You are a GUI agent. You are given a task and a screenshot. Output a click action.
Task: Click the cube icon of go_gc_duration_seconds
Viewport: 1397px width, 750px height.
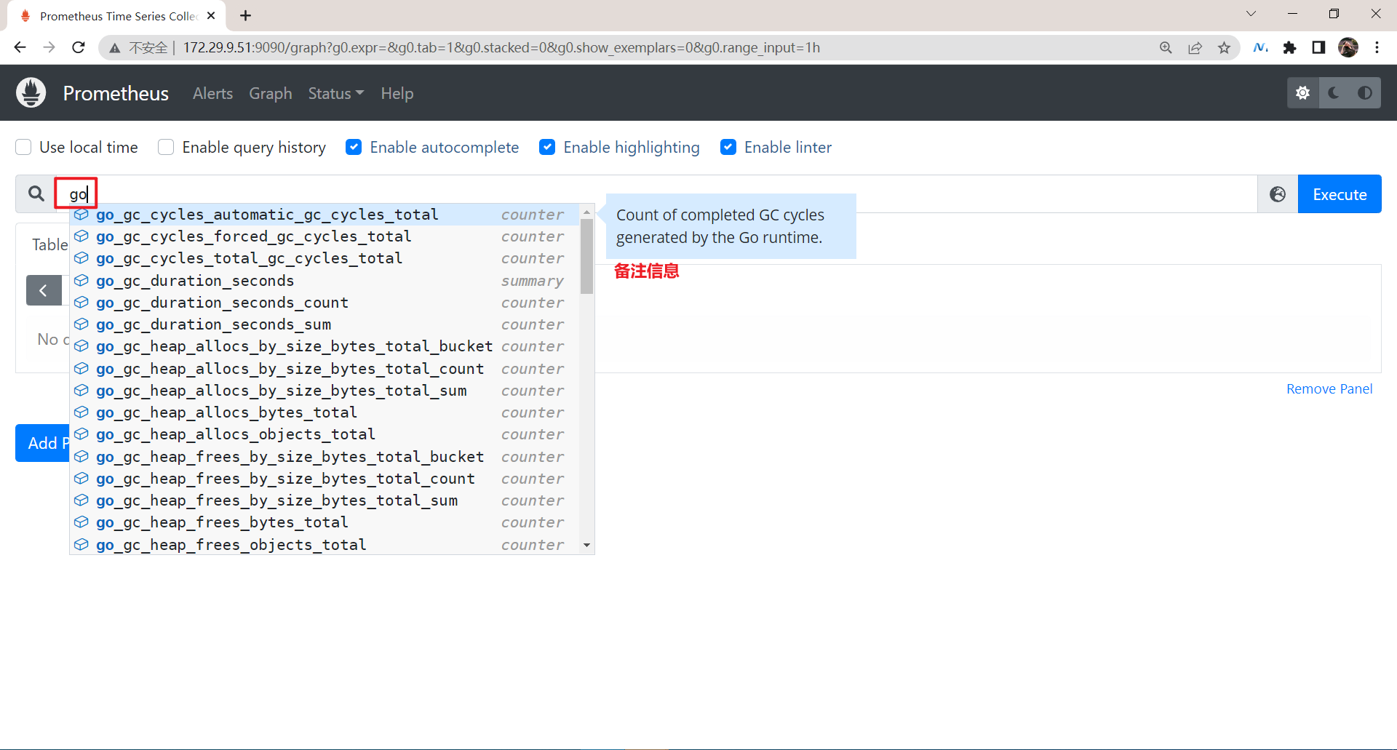coord(81,281)
